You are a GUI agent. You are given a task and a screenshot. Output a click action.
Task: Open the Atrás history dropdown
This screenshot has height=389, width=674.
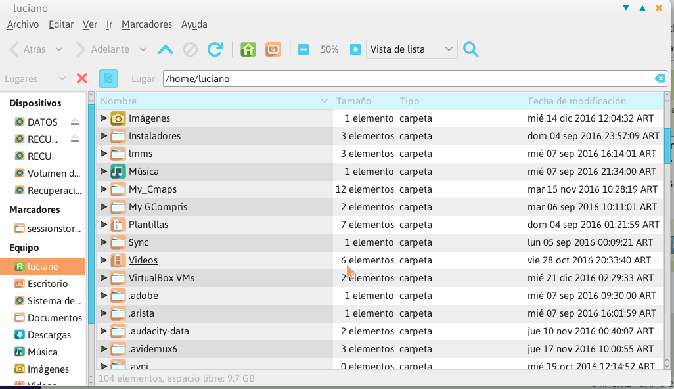[59, 49]
